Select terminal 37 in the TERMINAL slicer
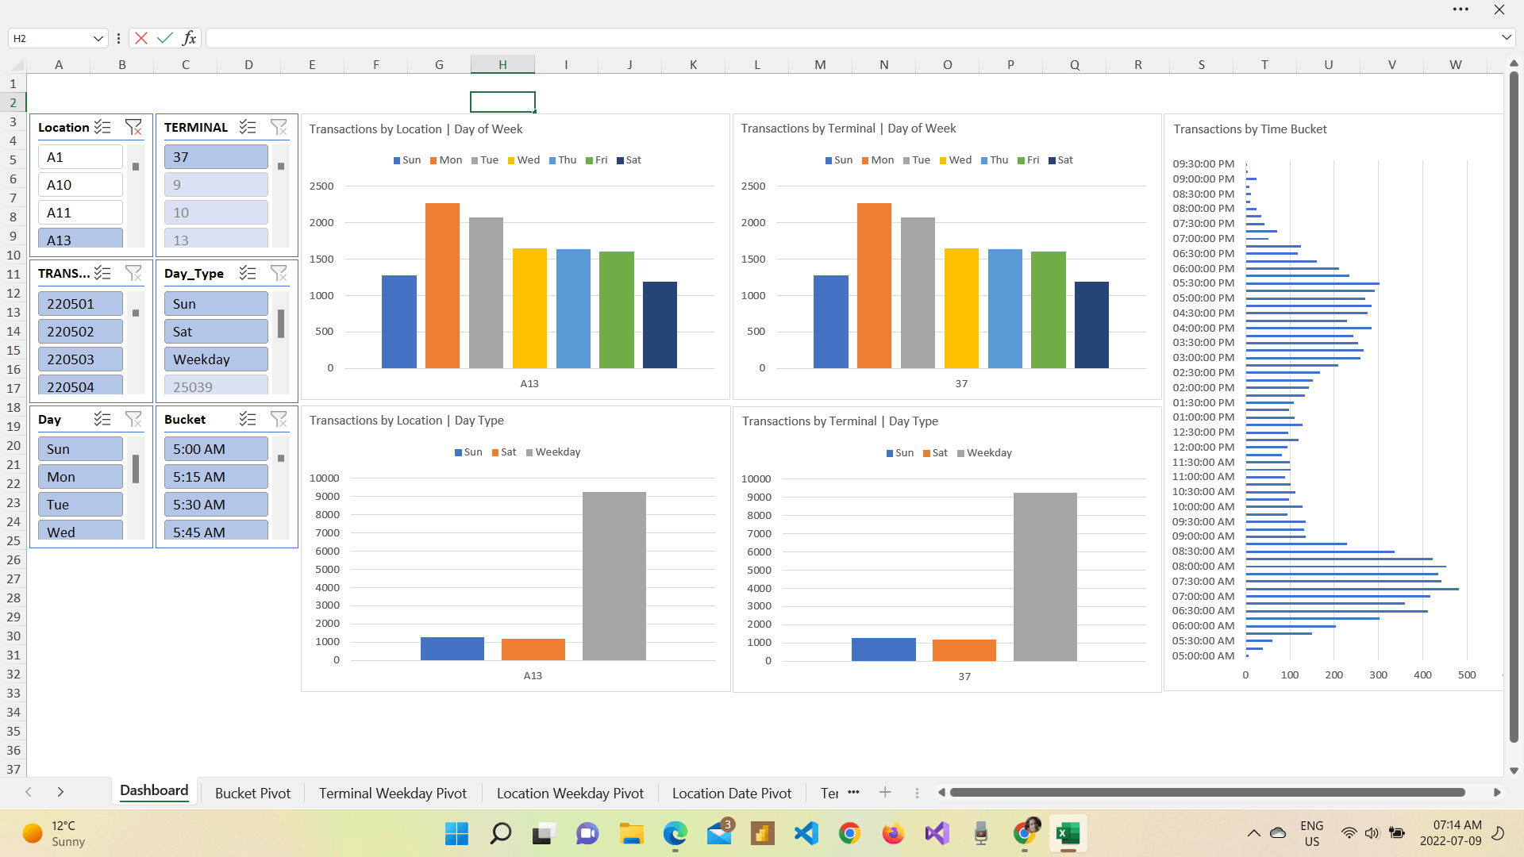Viewport: 1524px width, 857px height. pyautogui.click(x=216, y=157)
